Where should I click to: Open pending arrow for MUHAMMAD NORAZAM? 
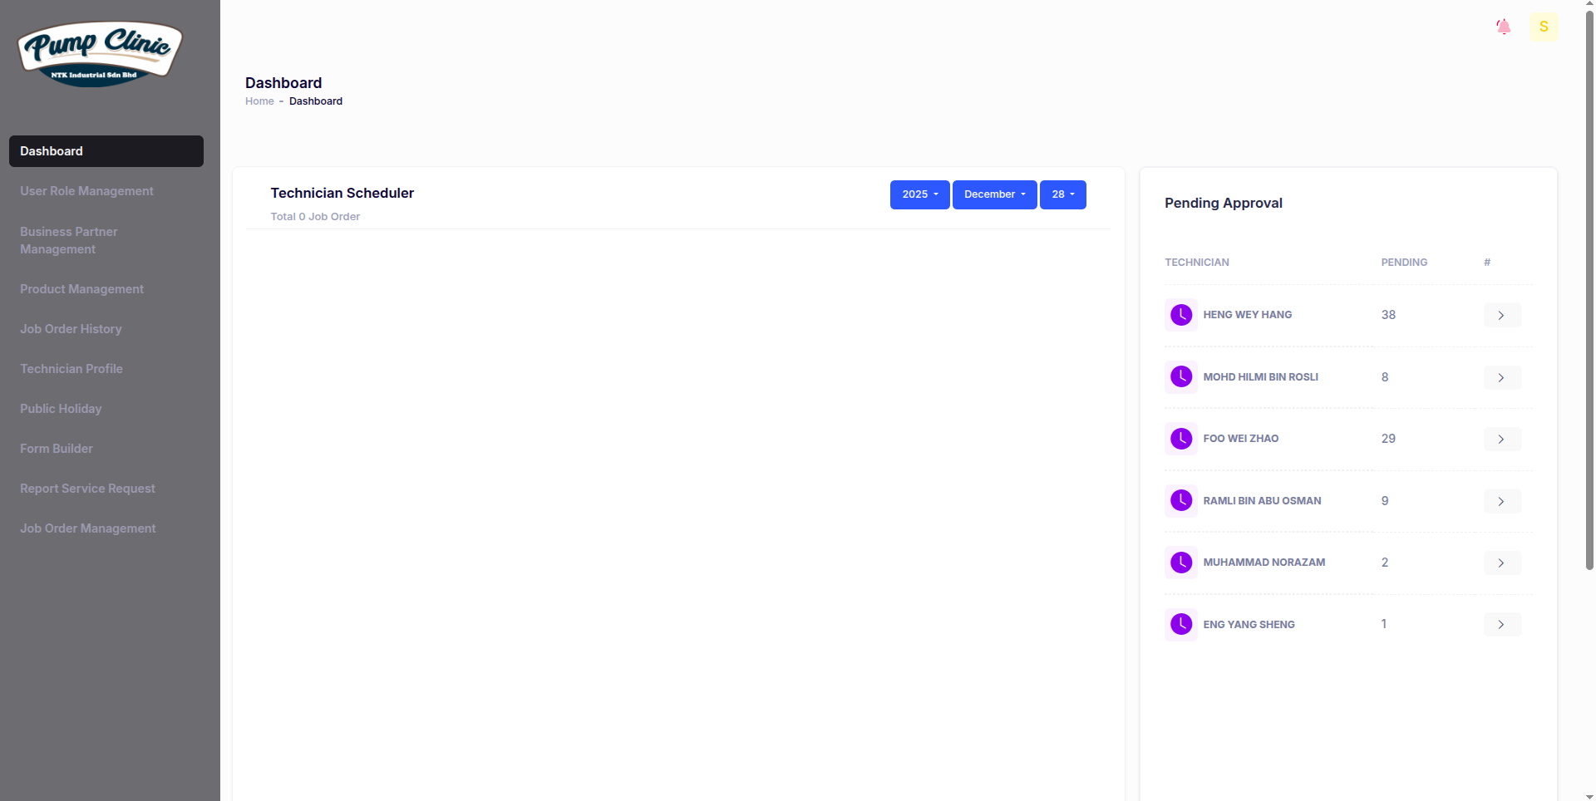pyautogui.click(x=1502, y=563)
